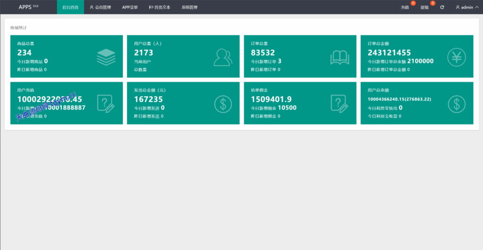Viewport: 483px width, 250px height.
Task: Open the 充值 notifications link
Action: pyautogui.click(x=405, y=8)
